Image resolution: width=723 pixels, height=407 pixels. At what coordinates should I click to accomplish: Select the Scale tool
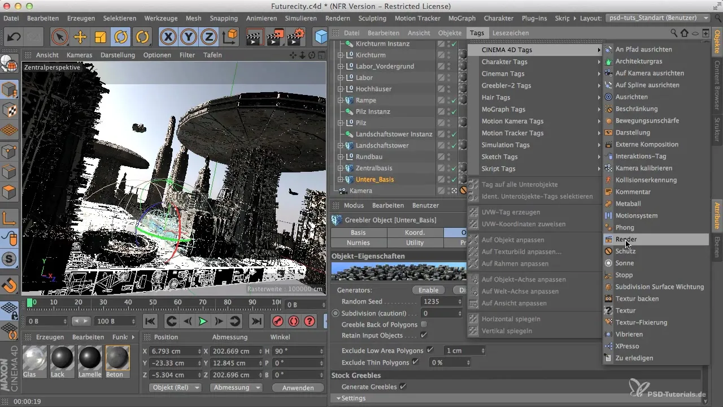(101, 37)
